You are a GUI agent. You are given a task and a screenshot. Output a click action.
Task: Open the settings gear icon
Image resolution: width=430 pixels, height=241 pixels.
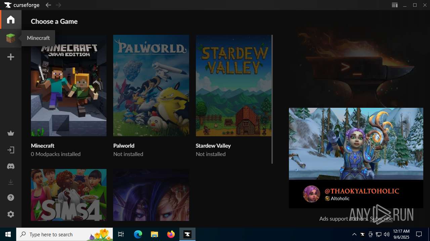[11, 214]
